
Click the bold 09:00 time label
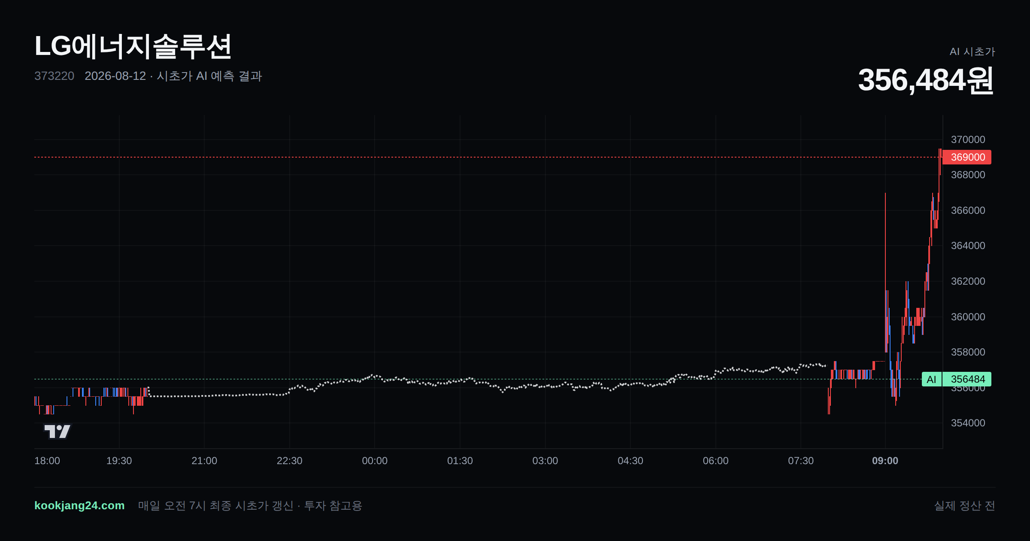(885, 461)
